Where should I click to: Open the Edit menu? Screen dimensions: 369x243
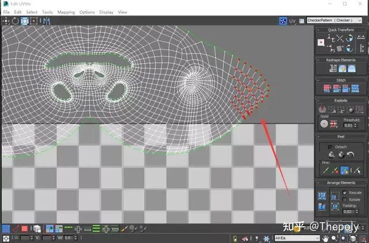[x=18, y=12]
